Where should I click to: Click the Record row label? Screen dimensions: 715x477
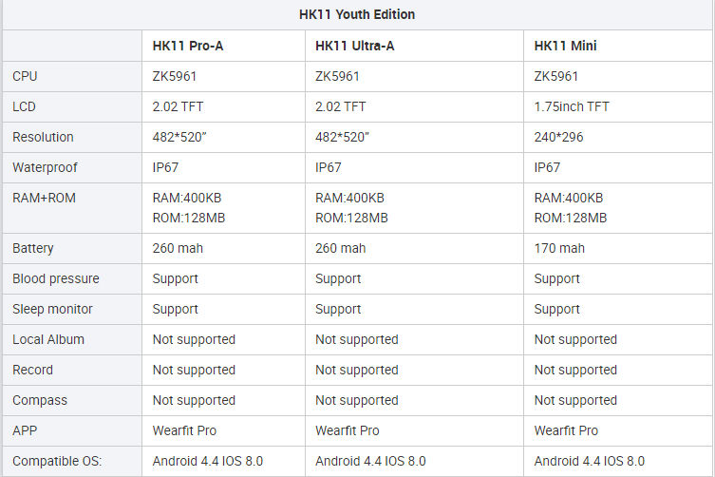pos(32,370)
